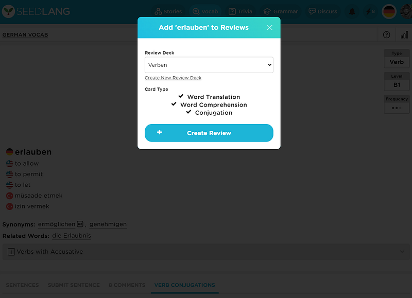
Task: Follow the Create New Review Deck link
Action: coord(173,78)
